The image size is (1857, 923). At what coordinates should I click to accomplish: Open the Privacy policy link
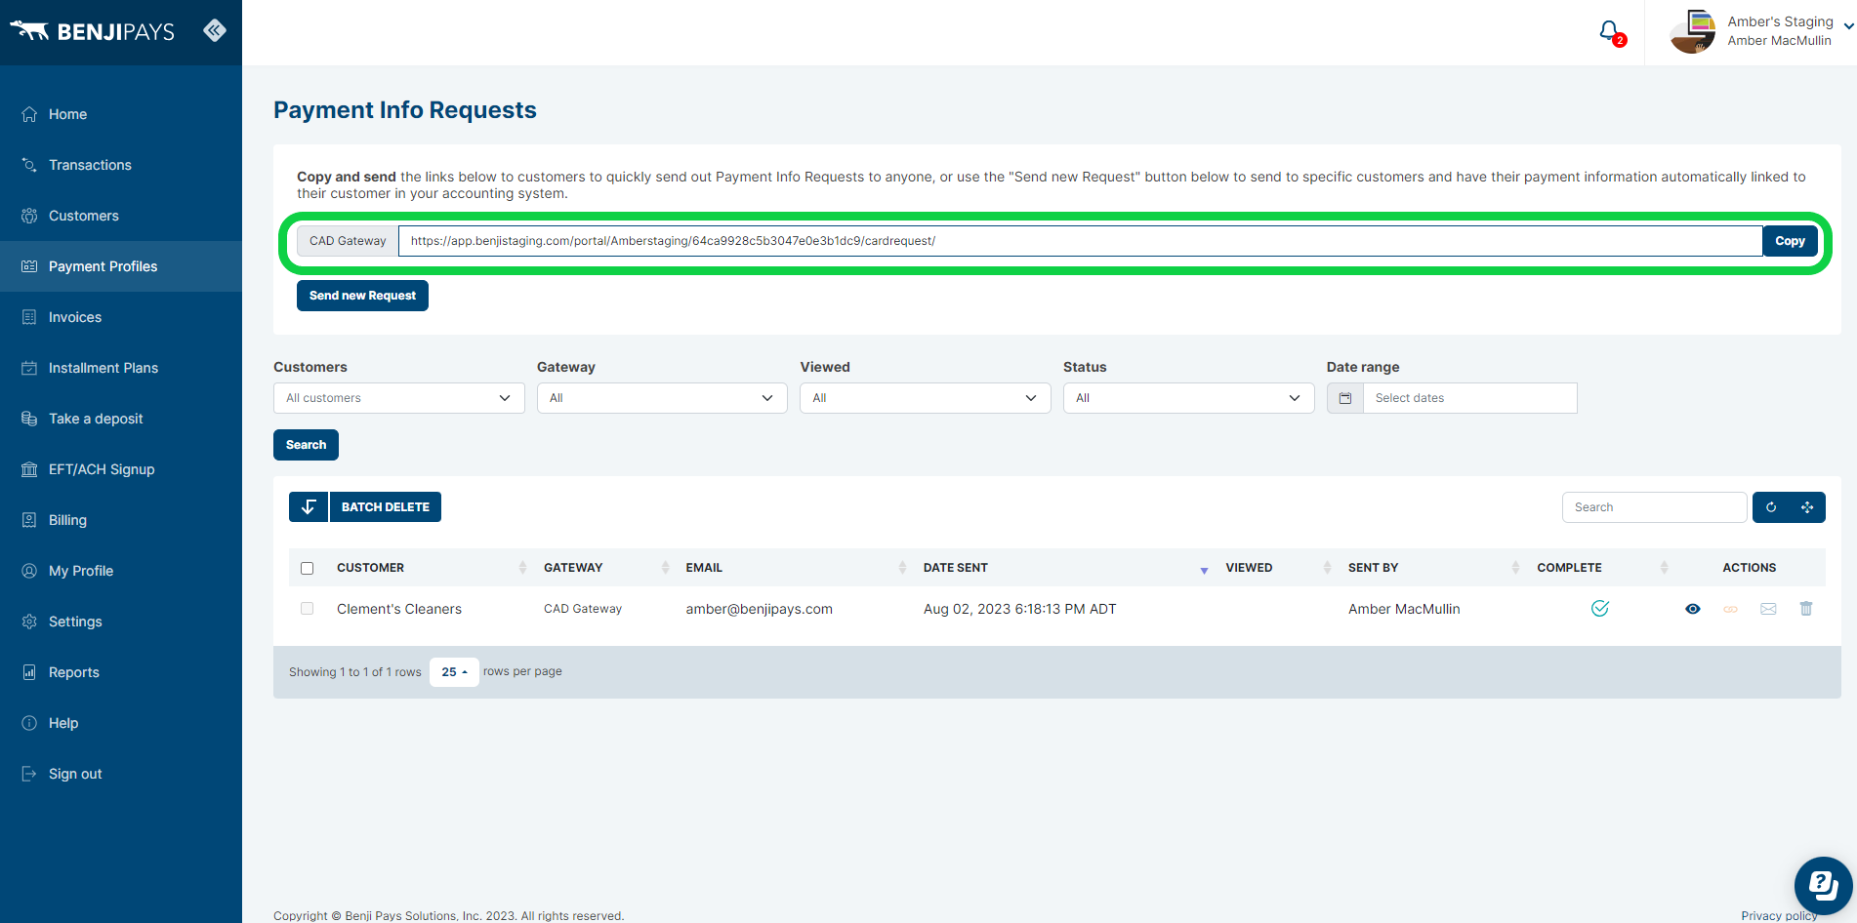point(1779,915)
